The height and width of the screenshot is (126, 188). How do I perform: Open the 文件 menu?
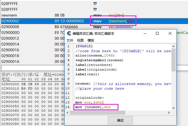(x=70, y=40)
